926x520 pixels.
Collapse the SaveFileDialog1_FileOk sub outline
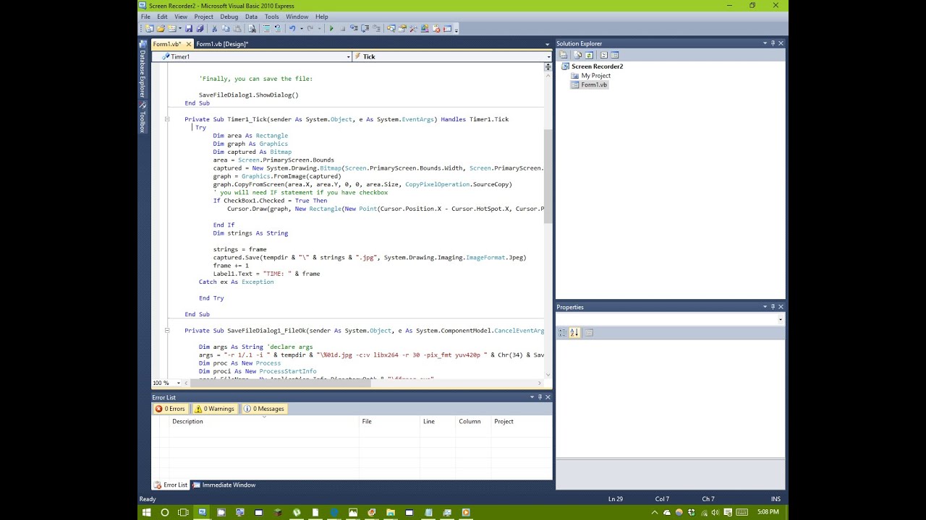167,331
